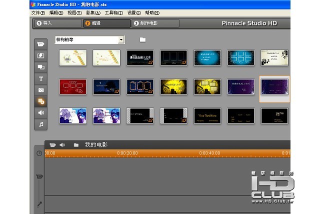This screenshot has height=214, width=320.
Task: Select the black template with white Chinese text
Action: [140, 57]
